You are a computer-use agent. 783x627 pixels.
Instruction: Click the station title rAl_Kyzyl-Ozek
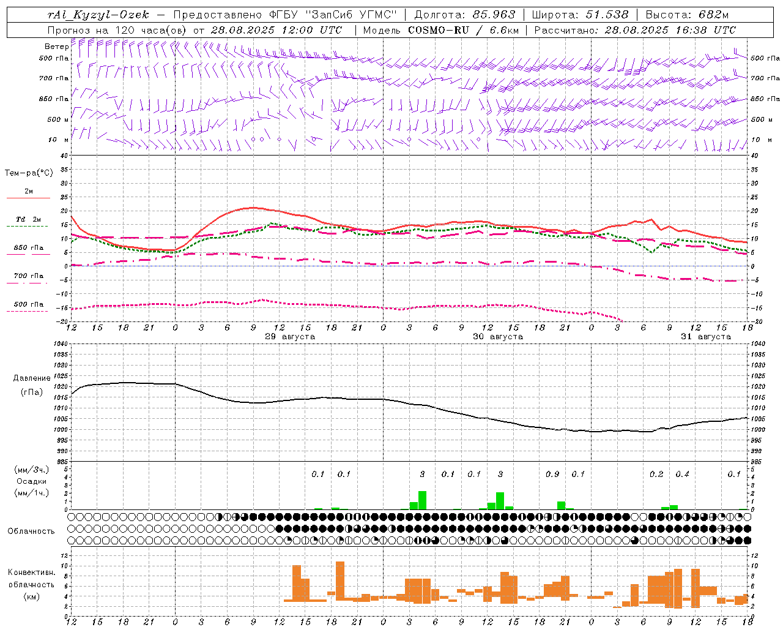[98, 15]
